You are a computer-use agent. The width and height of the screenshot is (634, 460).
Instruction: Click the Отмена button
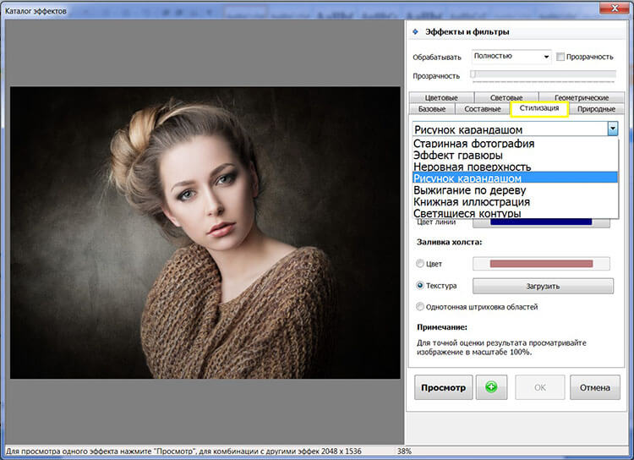(594, 388)
